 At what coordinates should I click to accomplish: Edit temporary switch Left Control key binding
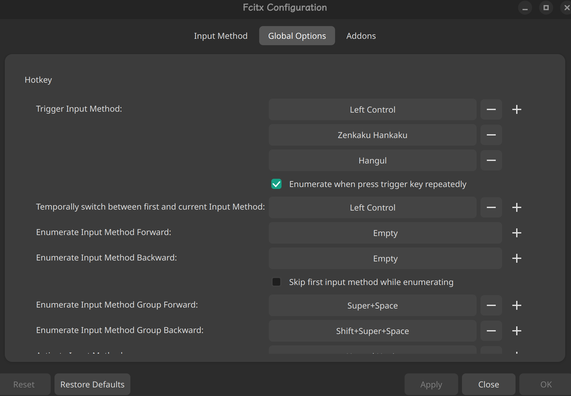point(372,207)
